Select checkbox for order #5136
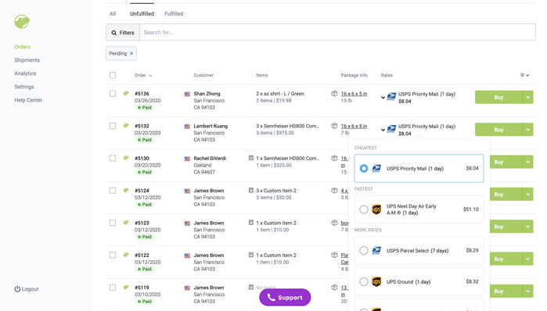The height and width of the screenshot is (311, 547). click(x=113, y=94)
